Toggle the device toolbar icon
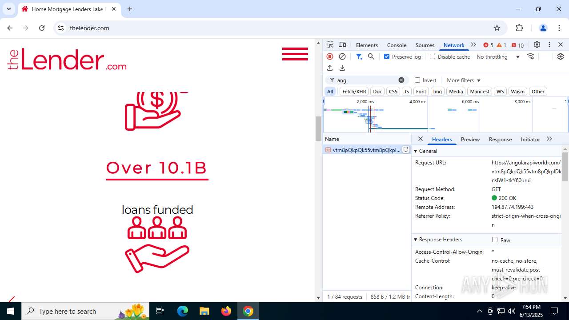569x320 pixels. (x=342, y=45)
